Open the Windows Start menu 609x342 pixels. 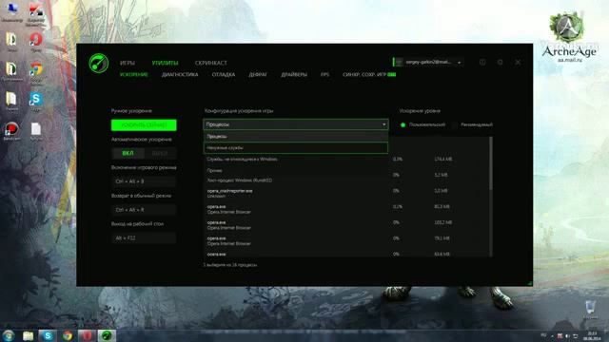point(9,335)
